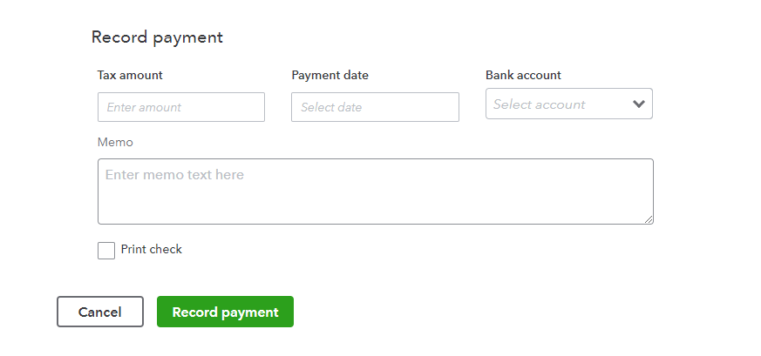Click inside the Memo text area

point(375,191)
